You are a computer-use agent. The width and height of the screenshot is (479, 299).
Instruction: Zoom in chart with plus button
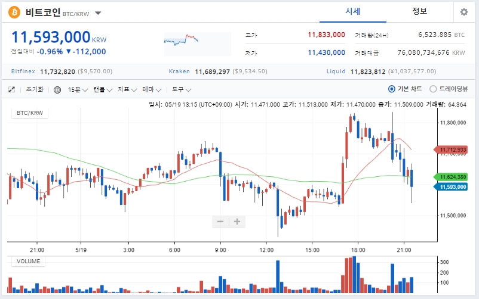[x=237, y=222]
